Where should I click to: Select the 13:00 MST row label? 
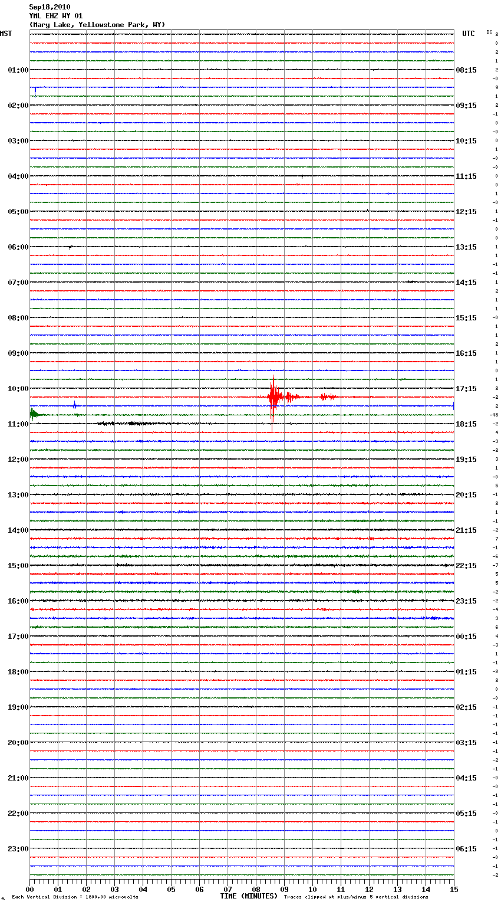(x=18, y=495)
